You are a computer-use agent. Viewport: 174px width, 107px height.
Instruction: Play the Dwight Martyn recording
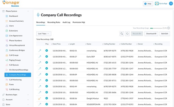(x=47, y=98)
